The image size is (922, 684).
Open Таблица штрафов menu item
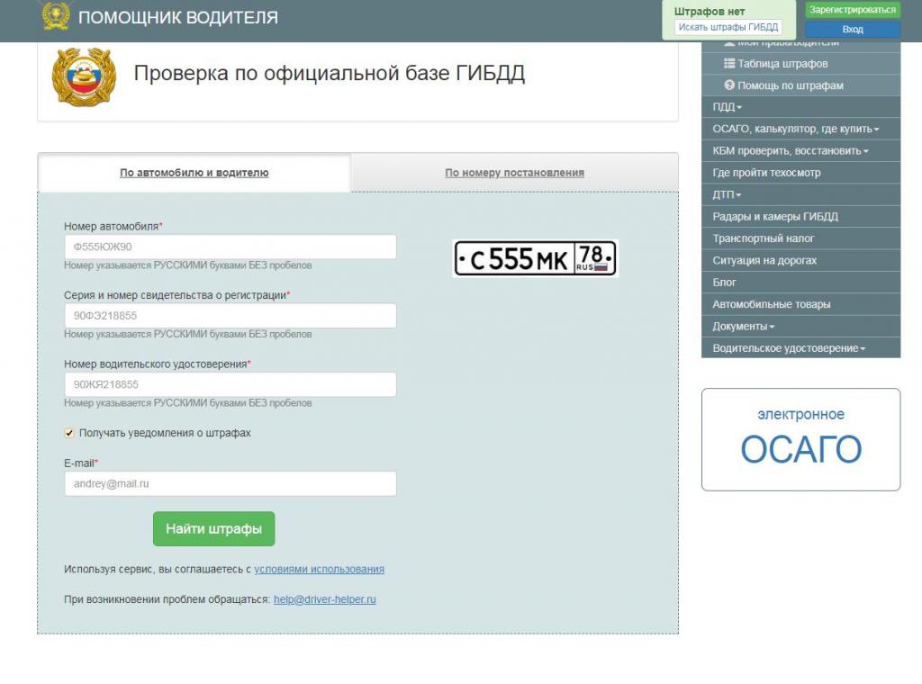pyautogui.click(x=800, y=64)
